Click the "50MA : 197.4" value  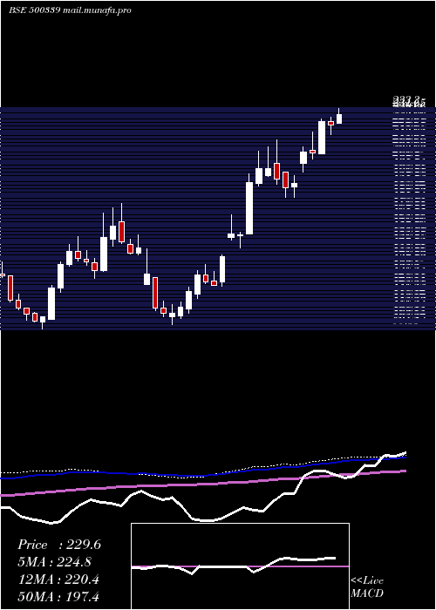click(58, 597)
